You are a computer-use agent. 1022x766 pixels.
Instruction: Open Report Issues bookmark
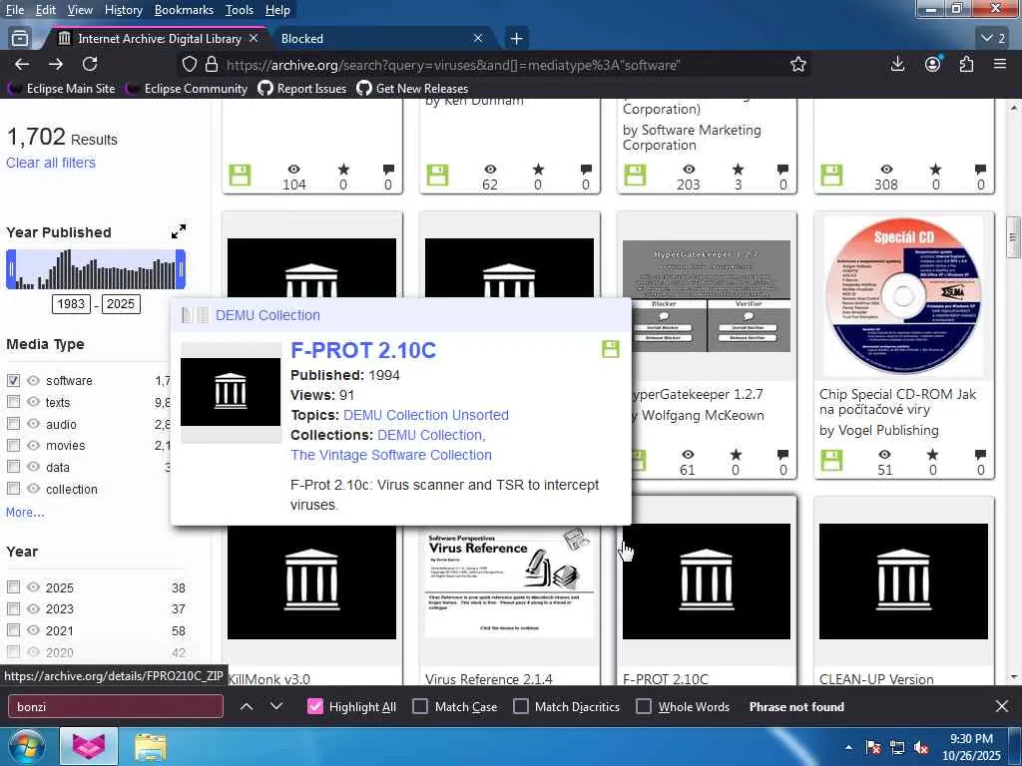point(302,88)
